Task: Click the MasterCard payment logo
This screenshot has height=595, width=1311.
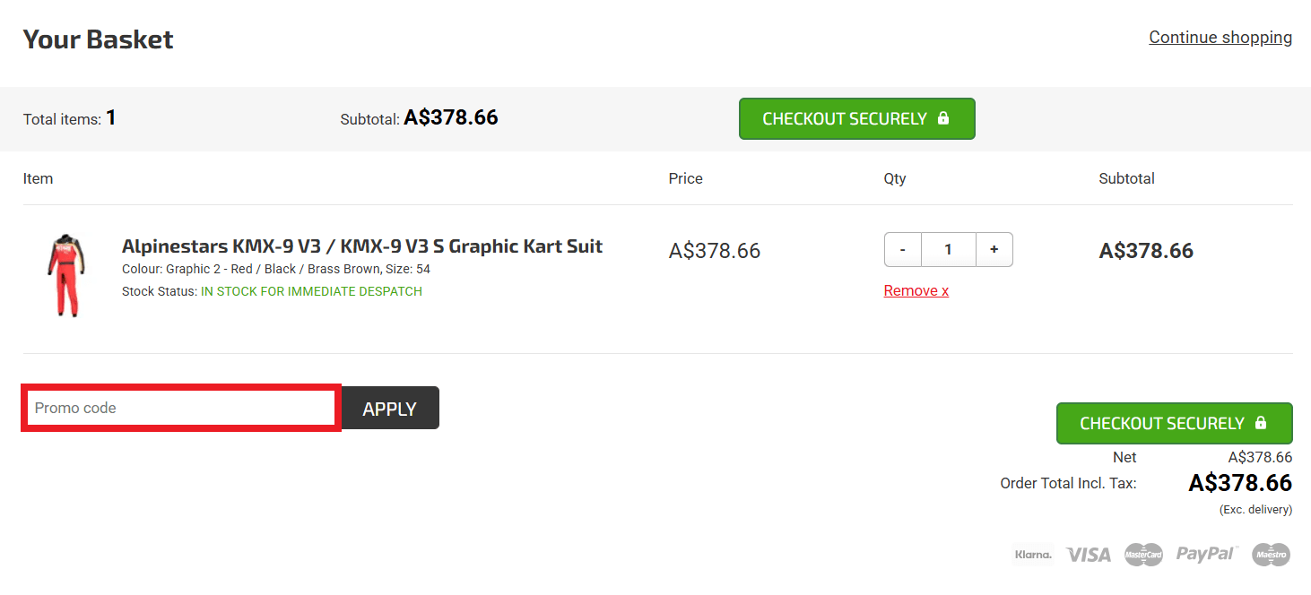Action: click(x=1143, y=555)
